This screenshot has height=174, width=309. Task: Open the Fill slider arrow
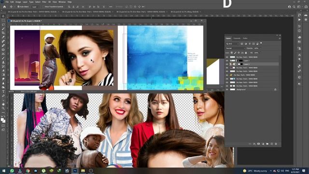click(260, 53)
